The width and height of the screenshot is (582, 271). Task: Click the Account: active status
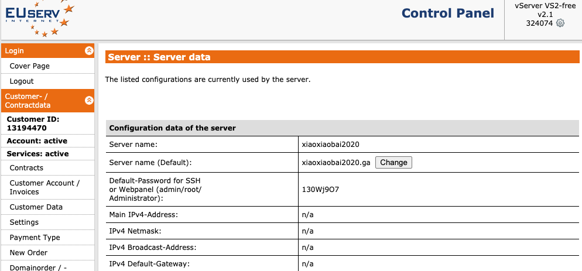click(37, 140)
